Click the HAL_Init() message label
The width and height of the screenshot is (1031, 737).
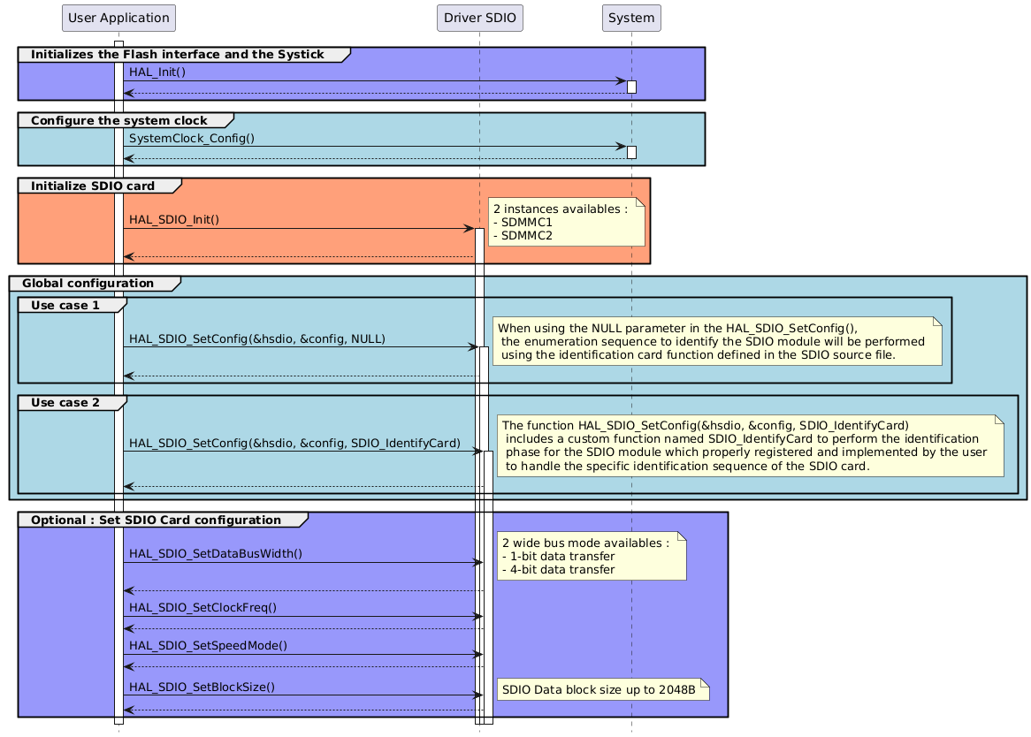click(x=157, y=72)
